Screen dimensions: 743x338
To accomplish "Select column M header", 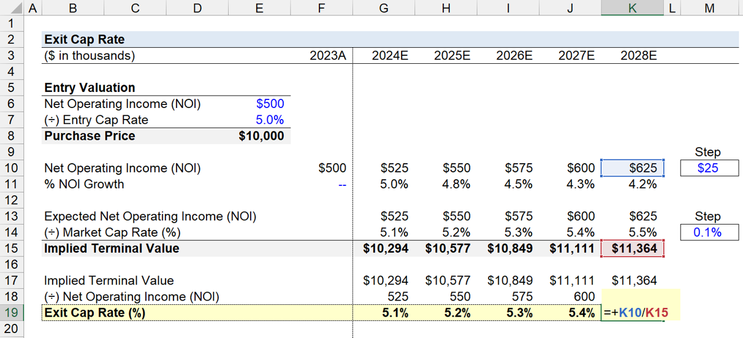I will pos(709,8).
